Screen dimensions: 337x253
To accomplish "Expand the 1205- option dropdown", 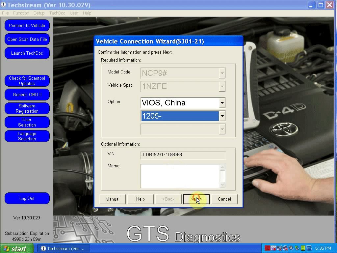I will click(222, 116).
